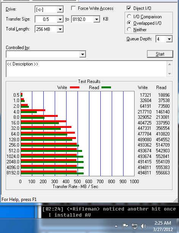Click the Start benchmark button
This screenshot has height=233, width=179.
pyautogui.click(x=160, y=54)
